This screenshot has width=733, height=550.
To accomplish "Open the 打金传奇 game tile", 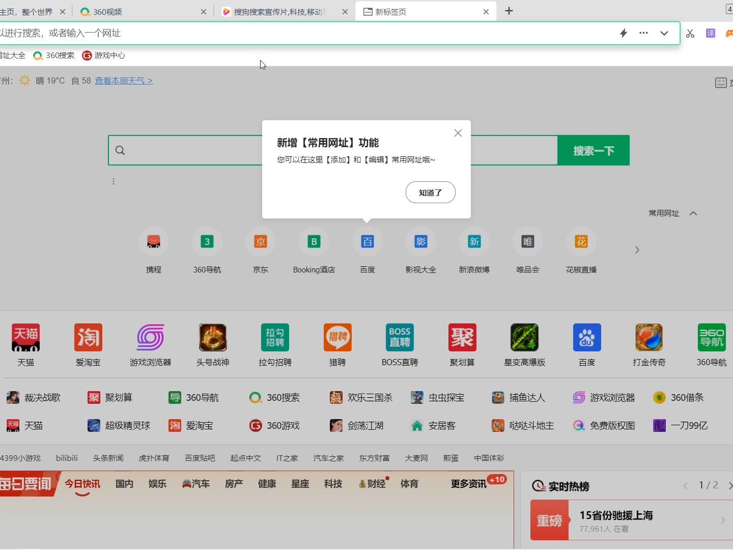I will (x=649, y=337).
